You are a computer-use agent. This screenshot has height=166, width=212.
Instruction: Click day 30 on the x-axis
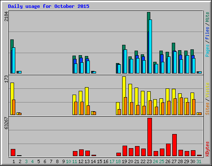tap(193, 161)
